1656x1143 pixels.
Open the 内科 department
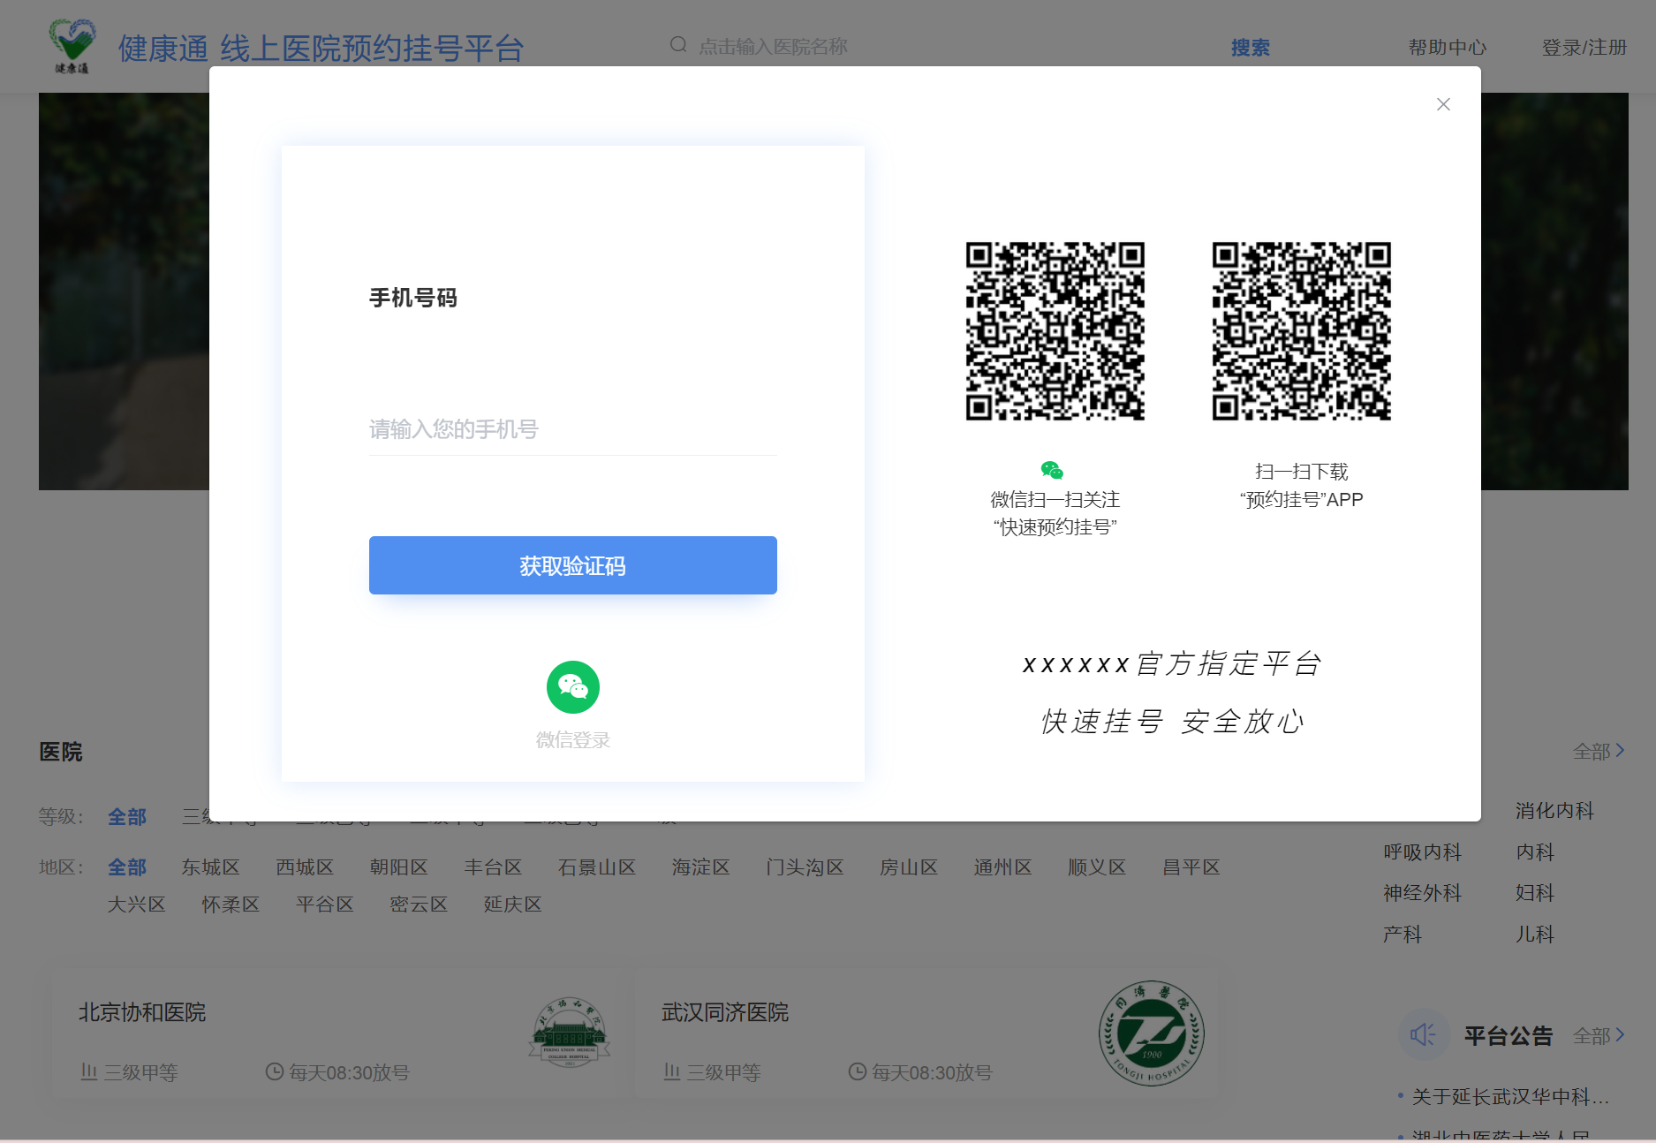click(1535, 852)
